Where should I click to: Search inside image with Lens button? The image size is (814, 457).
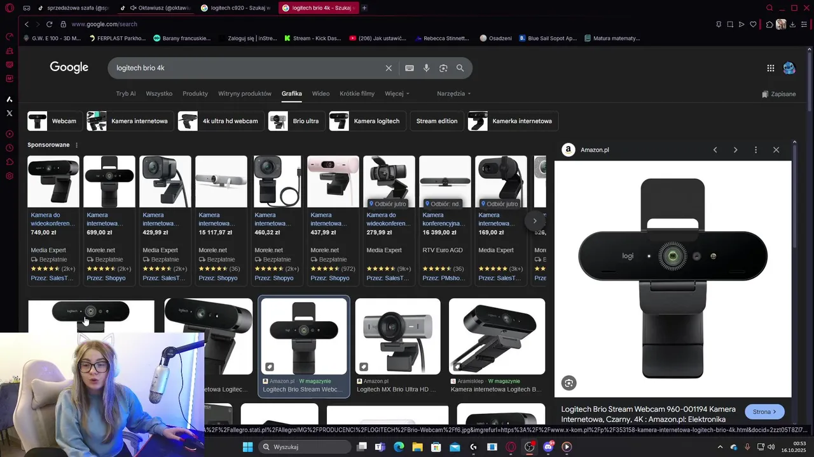569,383
